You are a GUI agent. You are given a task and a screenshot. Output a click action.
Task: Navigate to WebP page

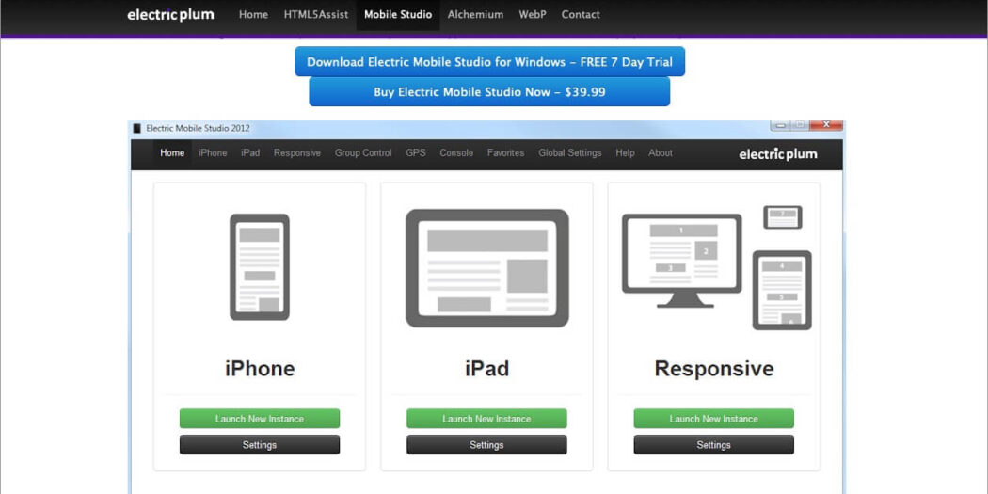pyautogui.click(x=533, y=14)
